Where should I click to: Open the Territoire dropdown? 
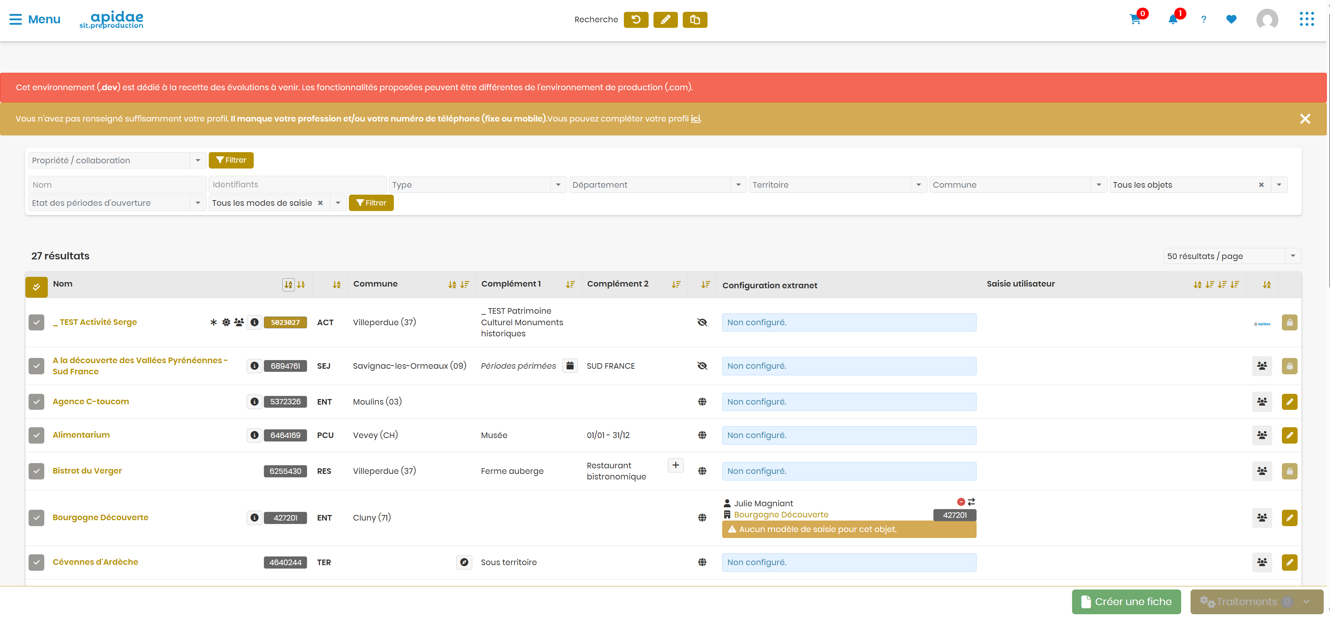[838, 185]
